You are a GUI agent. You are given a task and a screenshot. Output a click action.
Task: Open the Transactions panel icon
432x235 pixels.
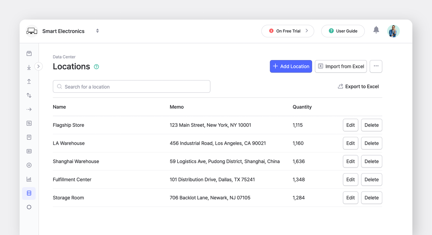pos(29,123)
